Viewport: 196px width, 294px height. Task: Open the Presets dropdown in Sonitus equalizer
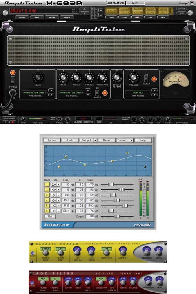tap(125, 140)
